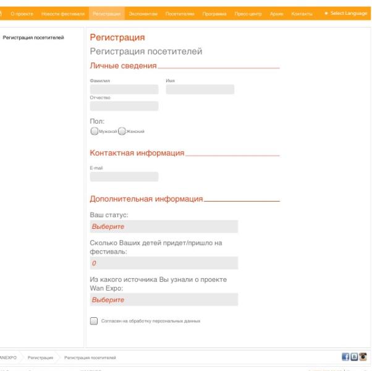This screenshot has height=371, width=372.
Task: Open the Пресс-центр menu item
Action: point(248,14)
